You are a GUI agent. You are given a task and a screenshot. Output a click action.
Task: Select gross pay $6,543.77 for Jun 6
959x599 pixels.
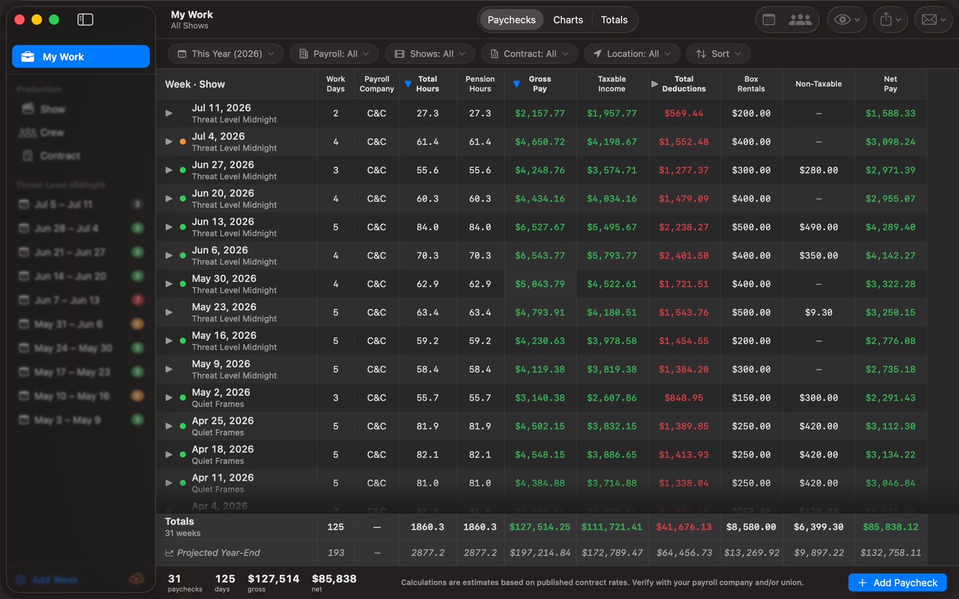click(x=540, y=256)
